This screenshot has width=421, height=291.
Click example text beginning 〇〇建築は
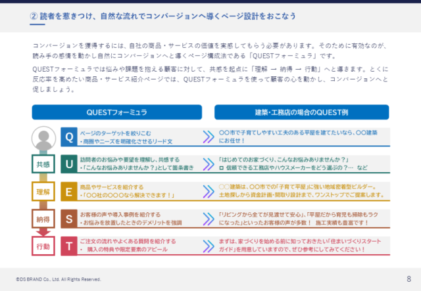tap(297, 187)
